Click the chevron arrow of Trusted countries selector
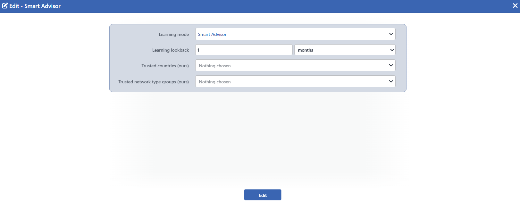This screenshot has height=202, width=520. click(x=391, y=65)
